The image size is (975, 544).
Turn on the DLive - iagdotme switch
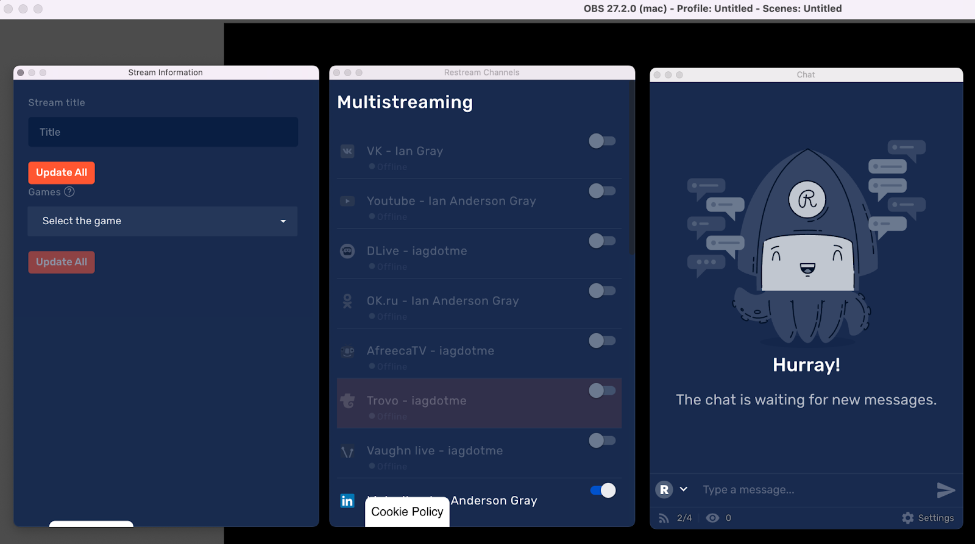tap(602, 241)
